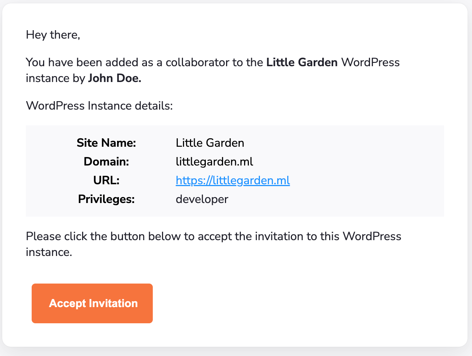Click the "Site Name:" label

coord(106,143)
